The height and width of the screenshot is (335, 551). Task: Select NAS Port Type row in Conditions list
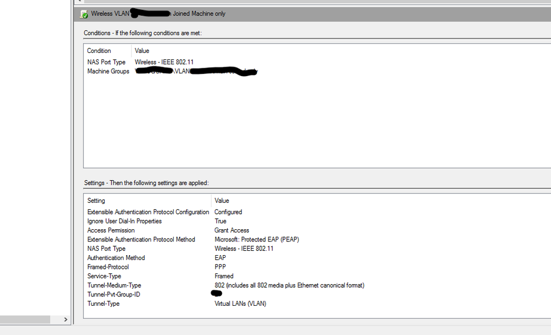click(106, 62)
